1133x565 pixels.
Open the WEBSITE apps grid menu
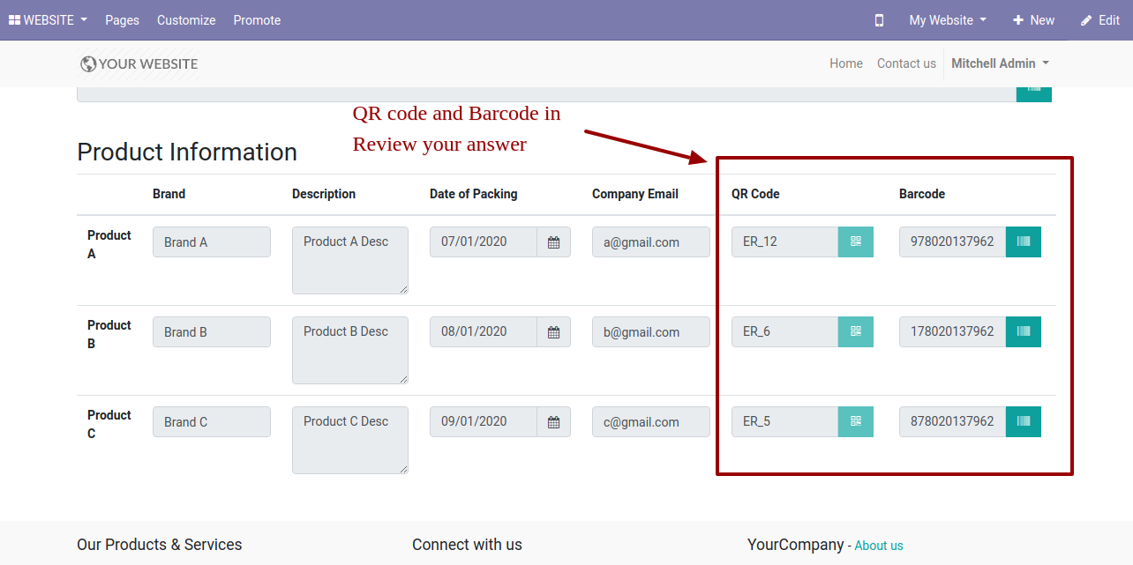click(x=48, y=20)
